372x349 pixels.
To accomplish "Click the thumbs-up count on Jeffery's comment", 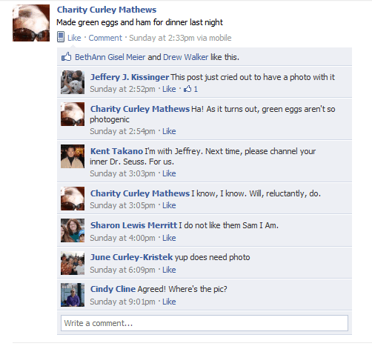I will pos(190,89).
